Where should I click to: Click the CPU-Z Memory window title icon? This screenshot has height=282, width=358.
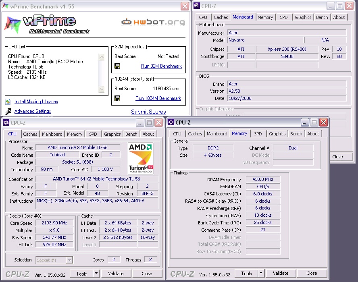click(171, 122)
